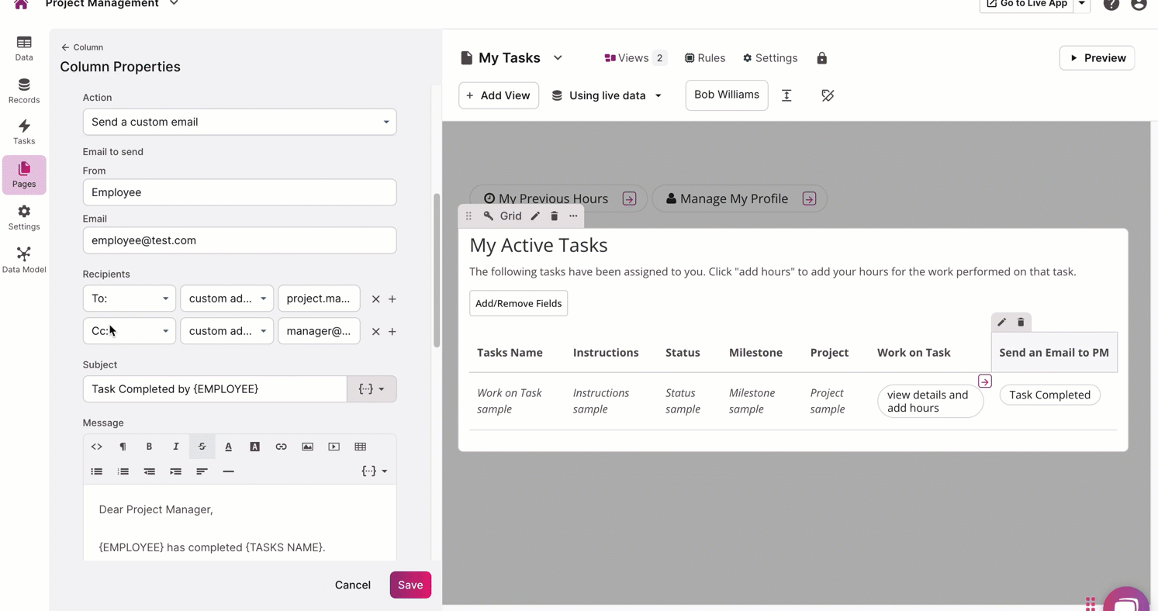Open the Rules tab

(x=704, y=58)
